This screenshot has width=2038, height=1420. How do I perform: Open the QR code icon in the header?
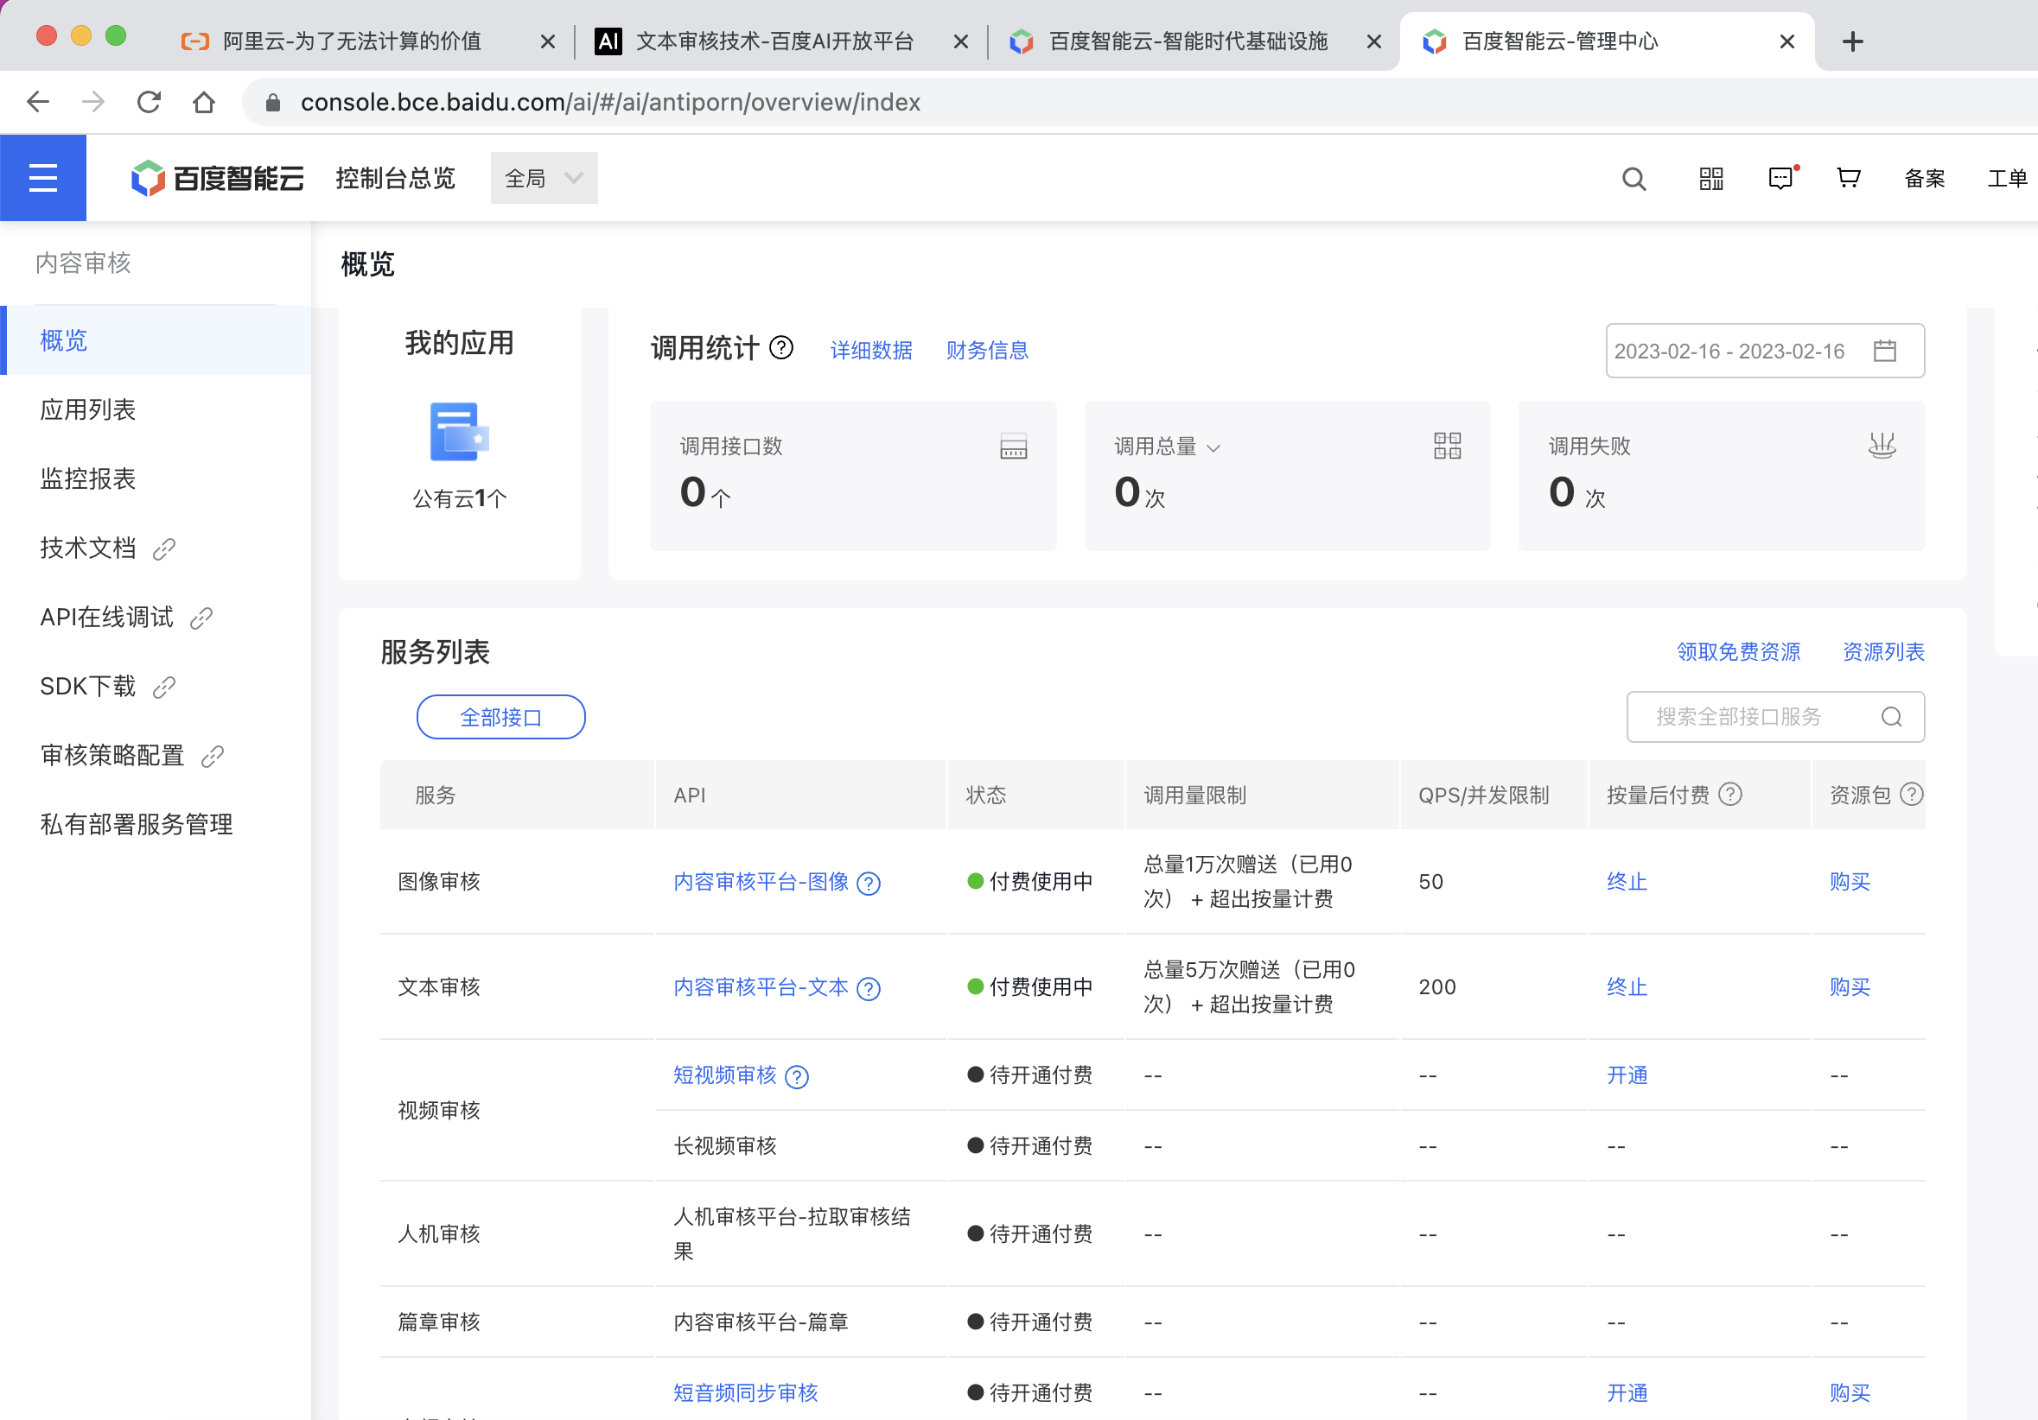(1710, 179)
